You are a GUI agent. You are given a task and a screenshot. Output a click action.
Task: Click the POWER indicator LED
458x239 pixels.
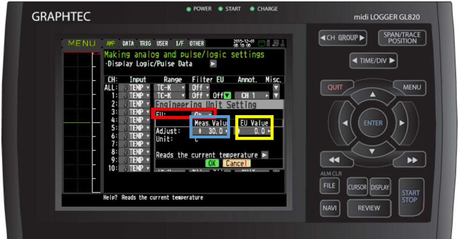[188, 9]
